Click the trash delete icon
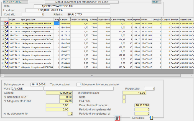194x121 pixels. [x=117, y=118]
